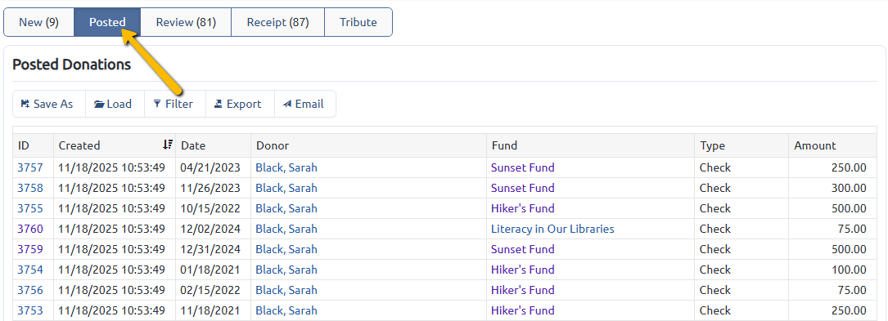Open Hiker's Fund link in row 3755
The width and height of the screenshot is (888, 321).
point(523,208)
